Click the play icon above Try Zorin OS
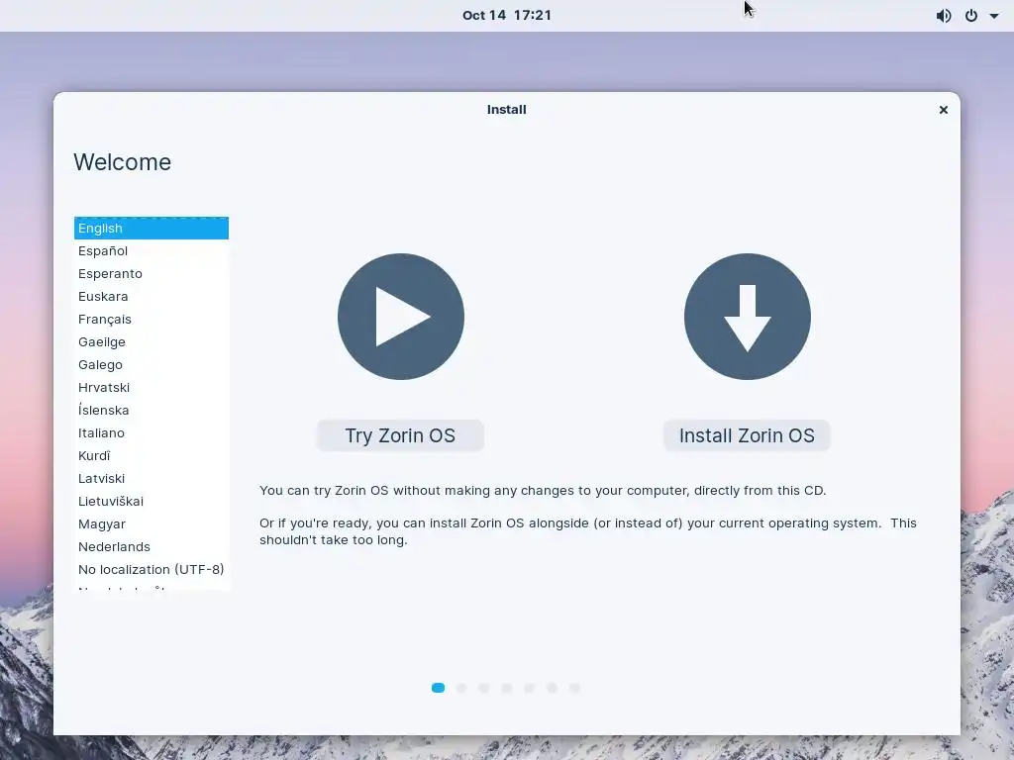The width and height of the screenshot is (1014, 760). coord(401,317)
